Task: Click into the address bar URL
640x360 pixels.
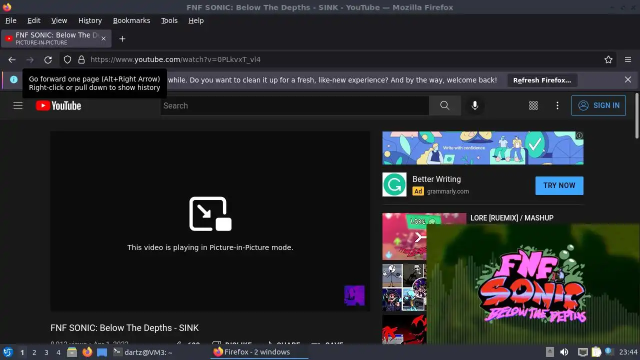Action: pos(175,59)
